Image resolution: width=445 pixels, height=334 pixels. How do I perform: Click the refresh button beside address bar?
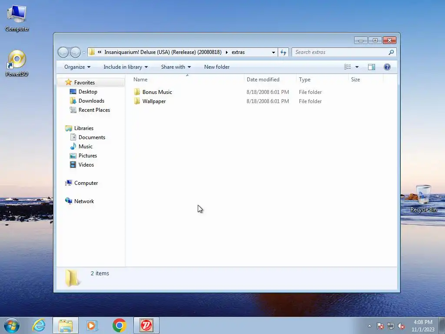[x=283, y=52]
